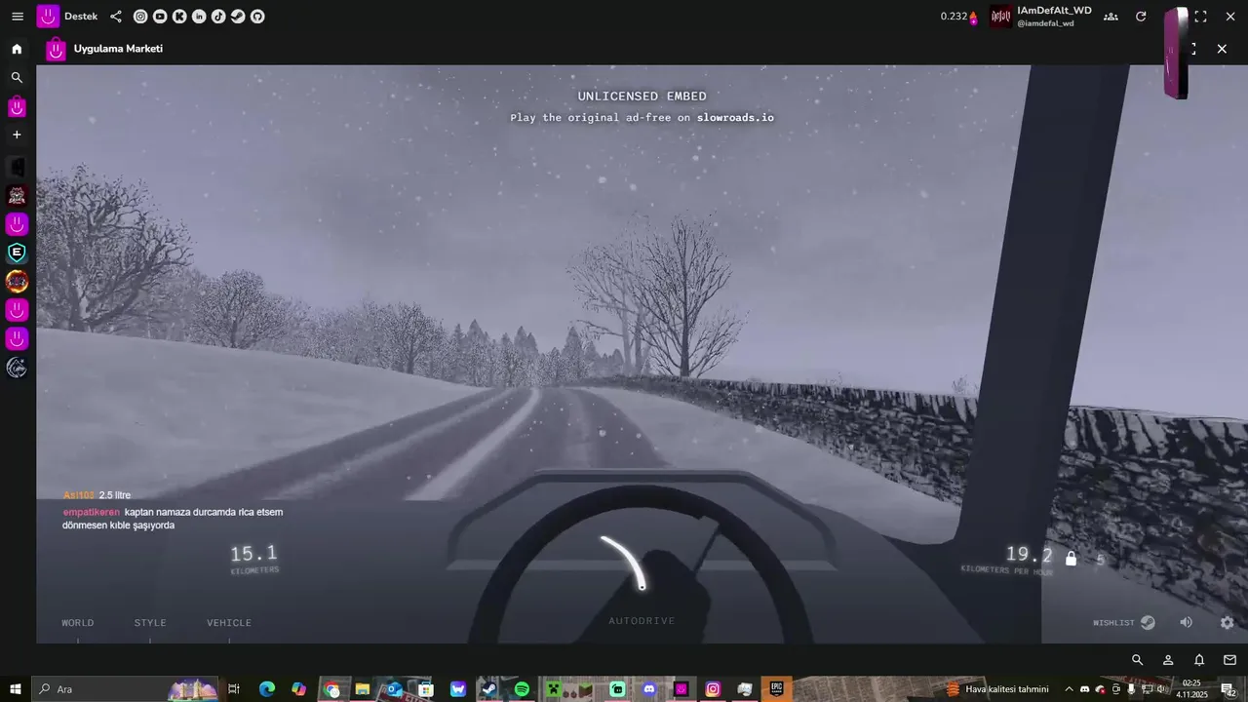Screen dimensions: 1248x702
Task: Open the YouTube link icon in header
Action: pos(160,17)
